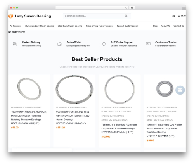
Task: Open 990mm(39") Offset Large Ring-Style product title
Action: pos(73,117)
